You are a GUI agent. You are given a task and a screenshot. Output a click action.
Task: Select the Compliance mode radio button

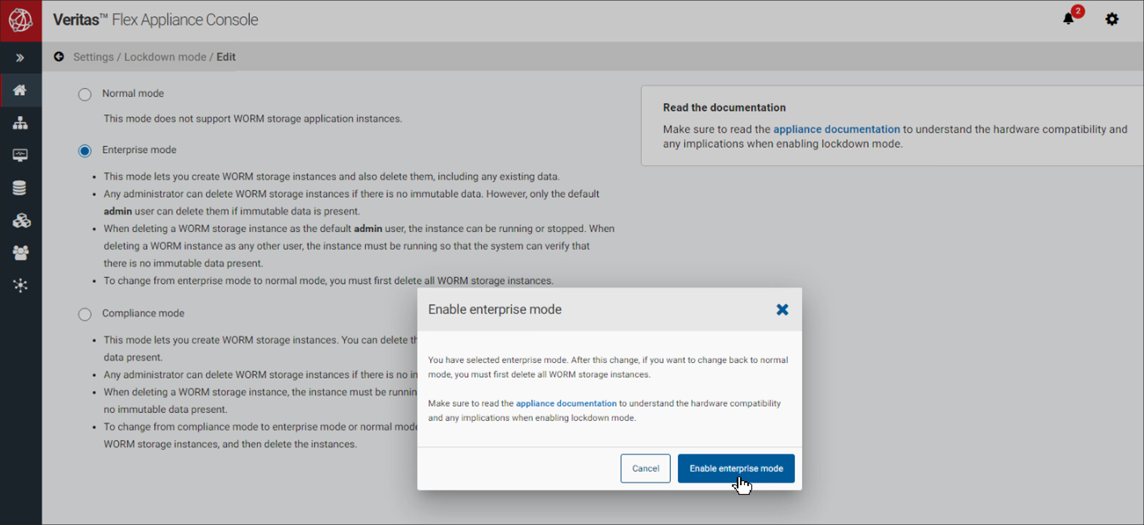click(84, 314)
